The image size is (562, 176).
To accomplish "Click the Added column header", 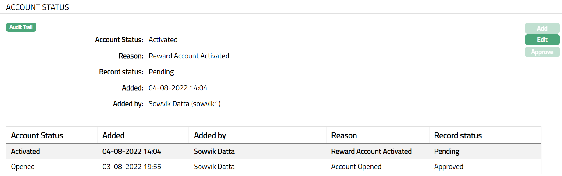I will [x=113, y=135].
